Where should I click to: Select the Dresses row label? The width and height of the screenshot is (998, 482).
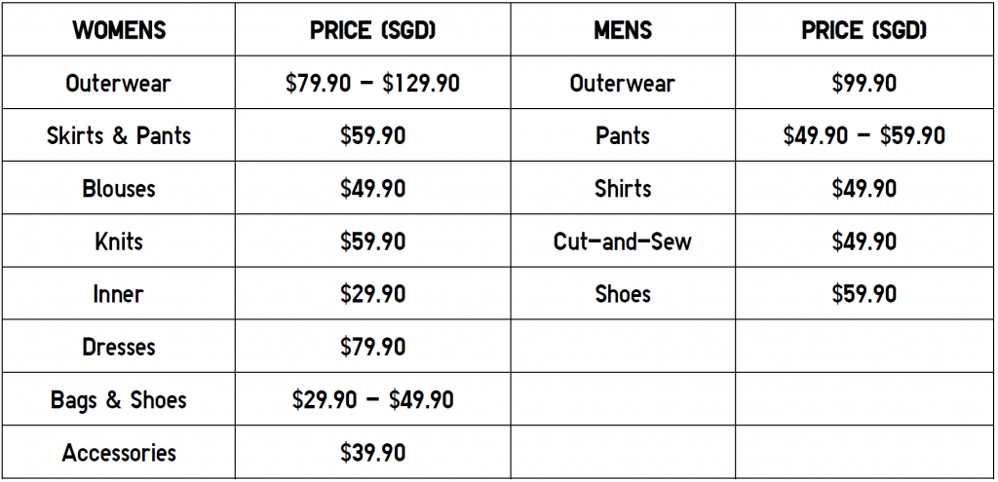[x=118, y=347]
